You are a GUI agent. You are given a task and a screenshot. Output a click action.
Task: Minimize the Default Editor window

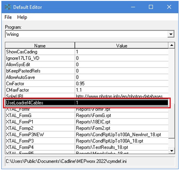click(x=133, y=7)
